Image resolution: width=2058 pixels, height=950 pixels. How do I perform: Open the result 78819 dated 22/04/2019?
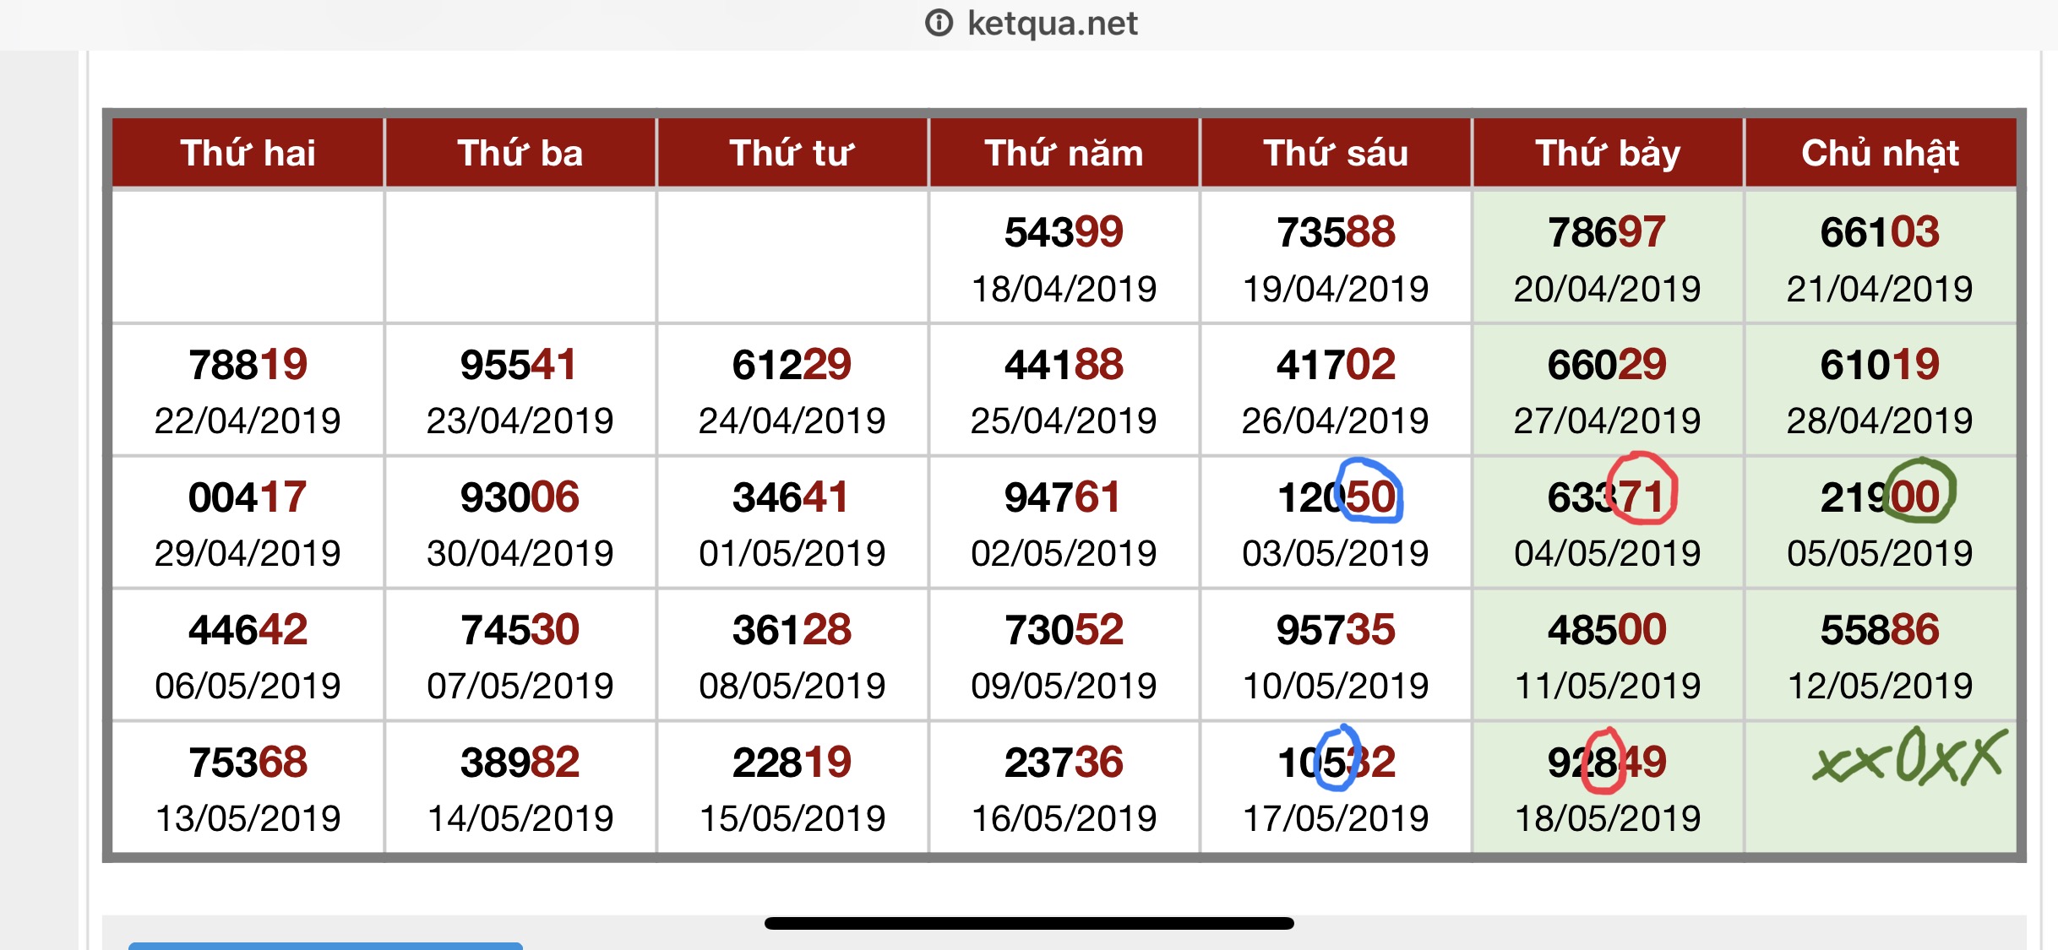[x=248, y=365]
